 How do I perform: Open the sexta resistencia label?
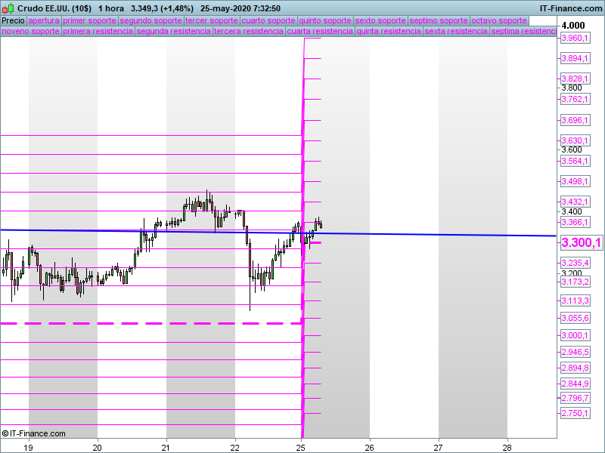pos(457,31)
